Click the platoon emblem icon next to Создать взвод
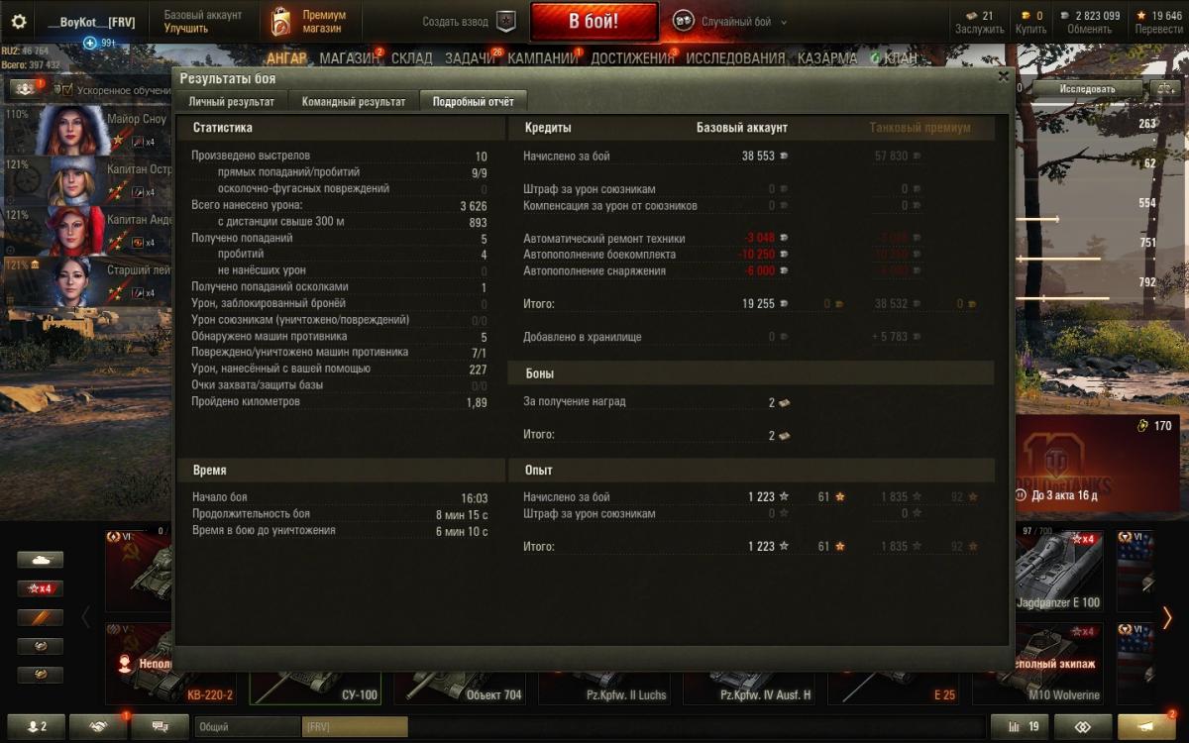 click(506, 22)
